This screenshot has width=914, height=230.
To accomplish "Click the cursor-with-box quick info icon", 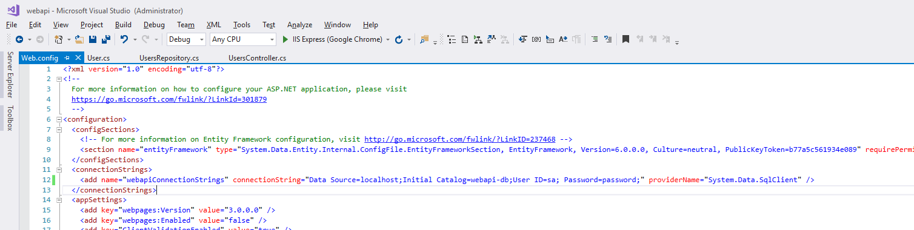I will (550, 39).
